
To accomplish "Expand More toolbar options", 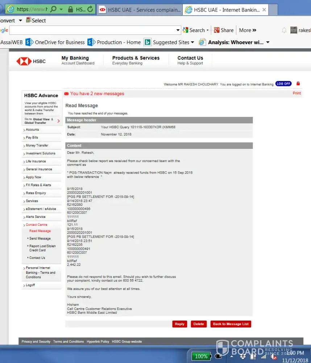I will [x=248, y=30].
